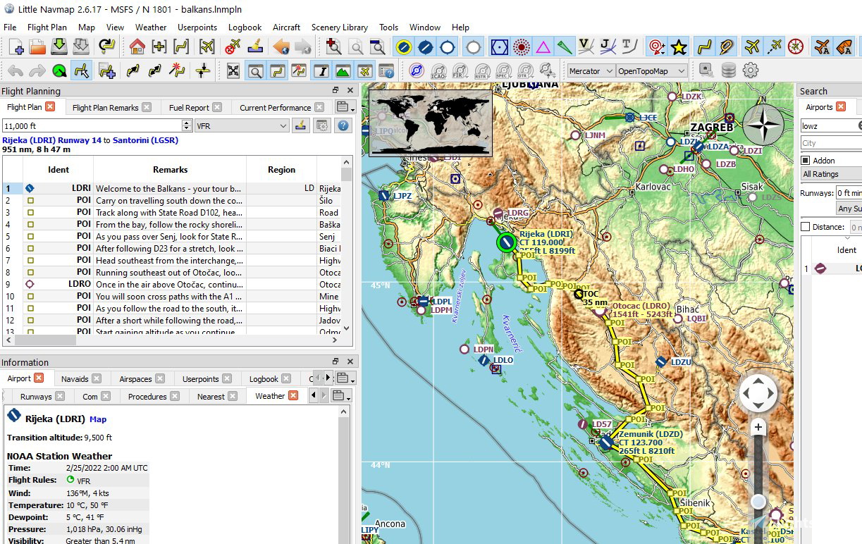Toggle display of NDB stations
This screenshot has height=544, width=862.
pos(521,47)
